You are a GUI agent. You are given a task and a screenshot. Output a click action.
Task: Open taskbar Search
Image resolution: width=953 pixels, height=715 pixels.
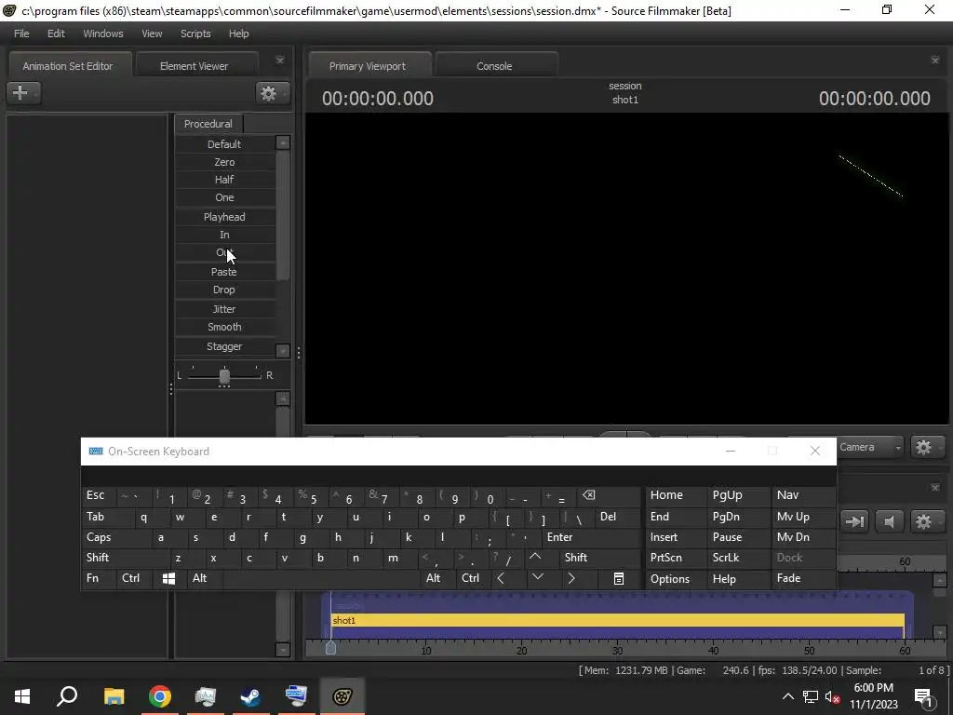(x=67, y=696)
